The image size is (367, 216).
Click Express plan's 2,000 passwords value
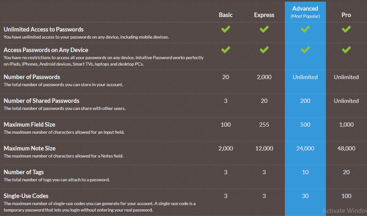click(x=264, y=77)
